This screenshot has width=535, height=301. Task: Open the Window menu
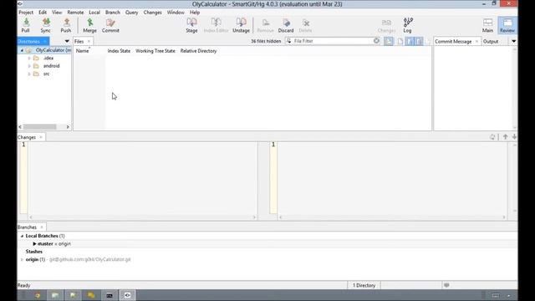coord(176,13)
